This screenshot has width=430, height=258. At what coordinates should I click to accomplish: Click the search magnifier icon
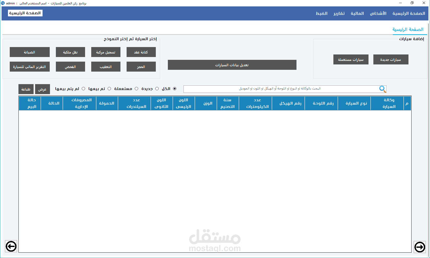pos(382,89)
